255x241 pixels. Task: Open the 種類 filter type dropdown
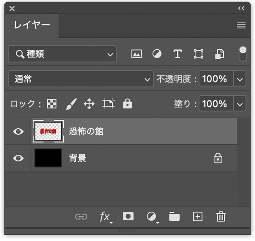pyautogui.click(x=62, y=54)
